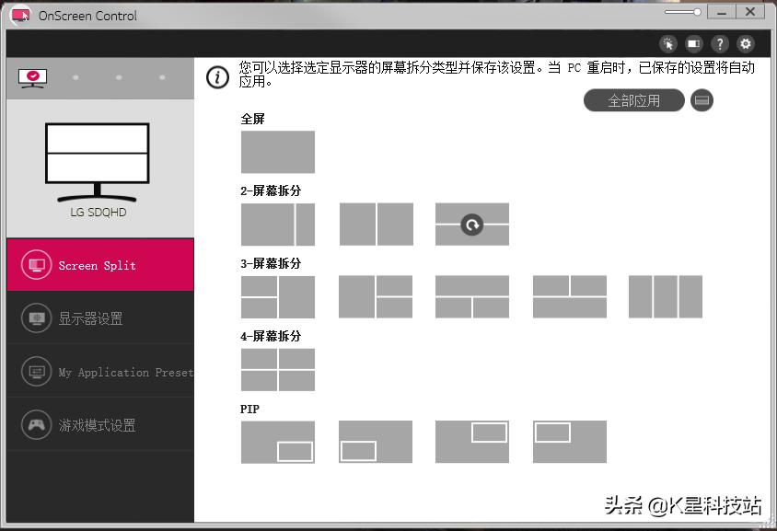Select the three vertical columns split layout
This screenshot has width=777, height=531.
(x=665, y=296)
